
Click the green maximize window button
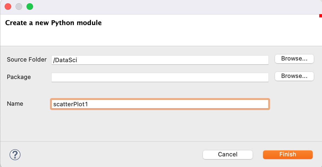pos(30,7)
